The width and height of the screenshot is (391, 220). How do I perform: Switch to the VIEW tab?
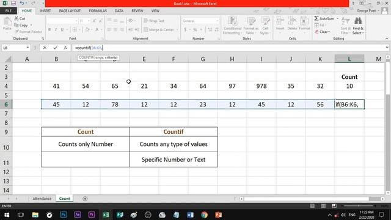pyautogui.click(x=155, y=11)
